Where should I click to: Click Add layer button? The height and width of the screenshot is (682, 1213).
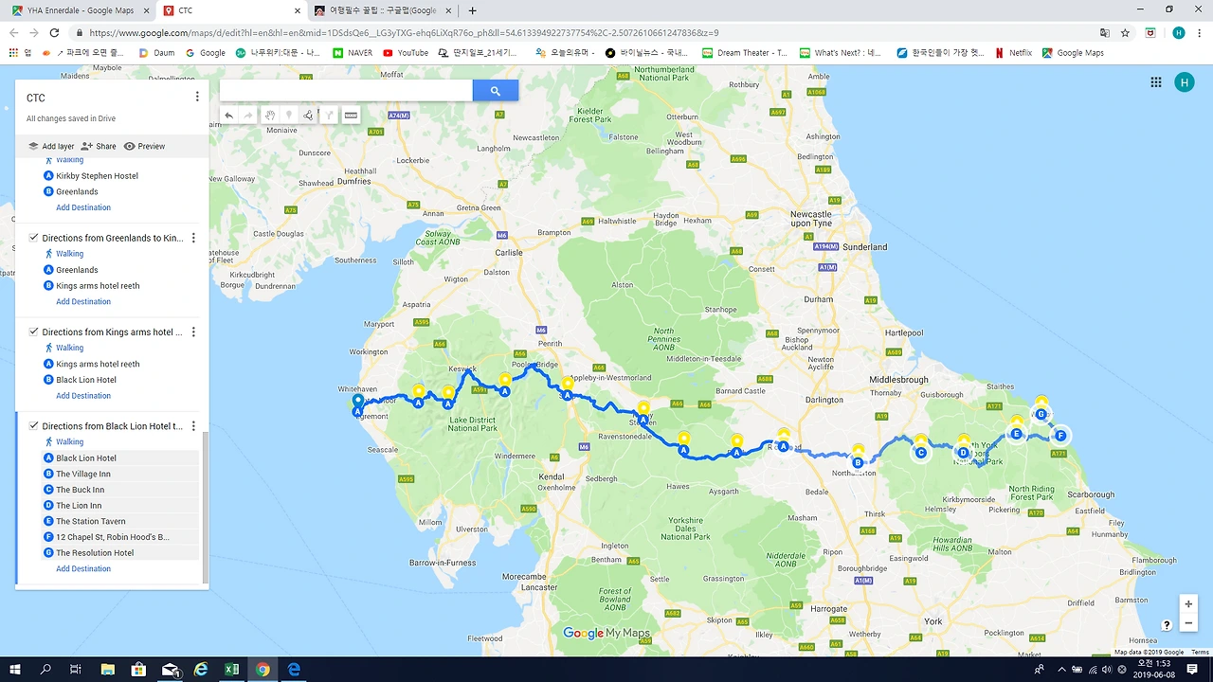pyautogui.click(x=51, y=146)
